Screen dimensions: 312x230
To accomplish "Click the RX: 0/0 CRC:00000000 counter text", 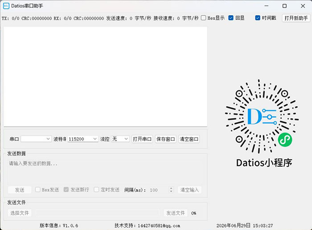I will (79, 18).
